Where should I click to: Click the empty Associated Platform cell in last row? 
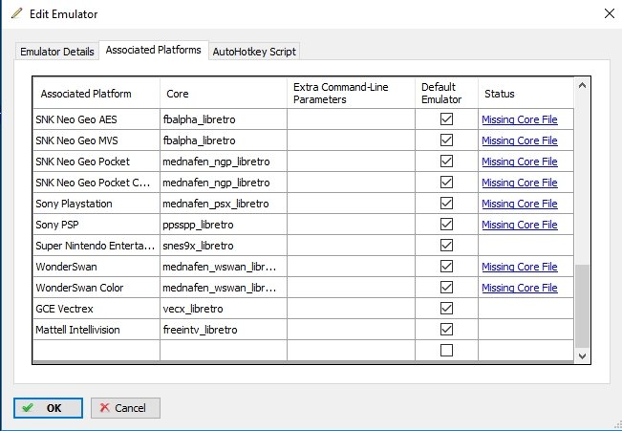(x=97, y=351)
